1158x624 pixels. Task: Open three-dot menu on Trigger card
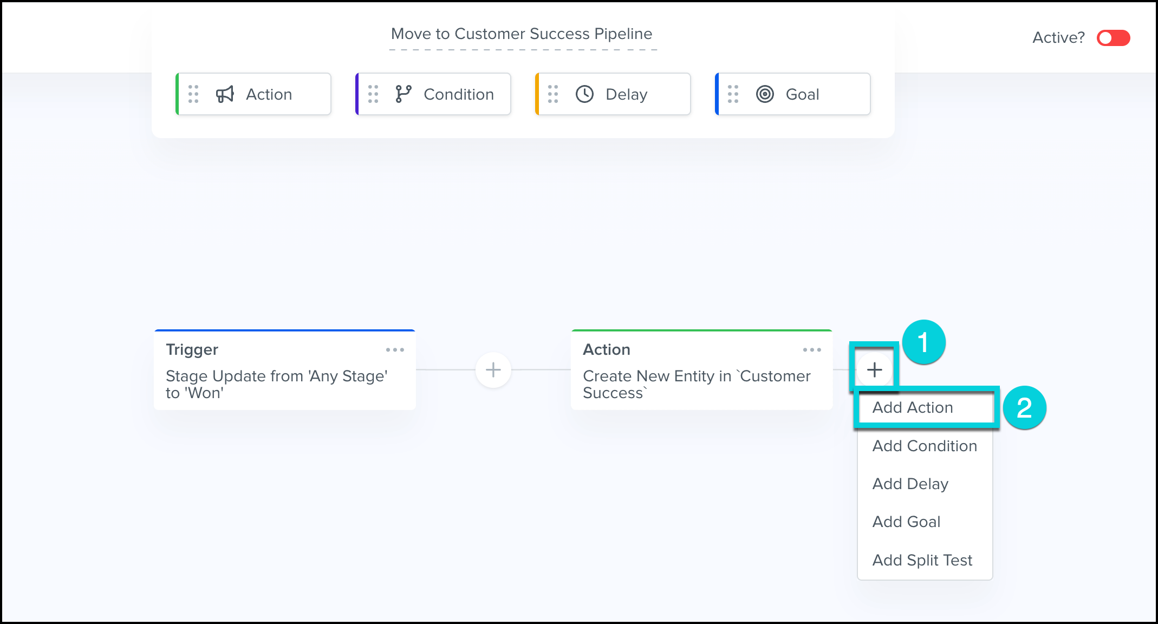tap(395, 350)
